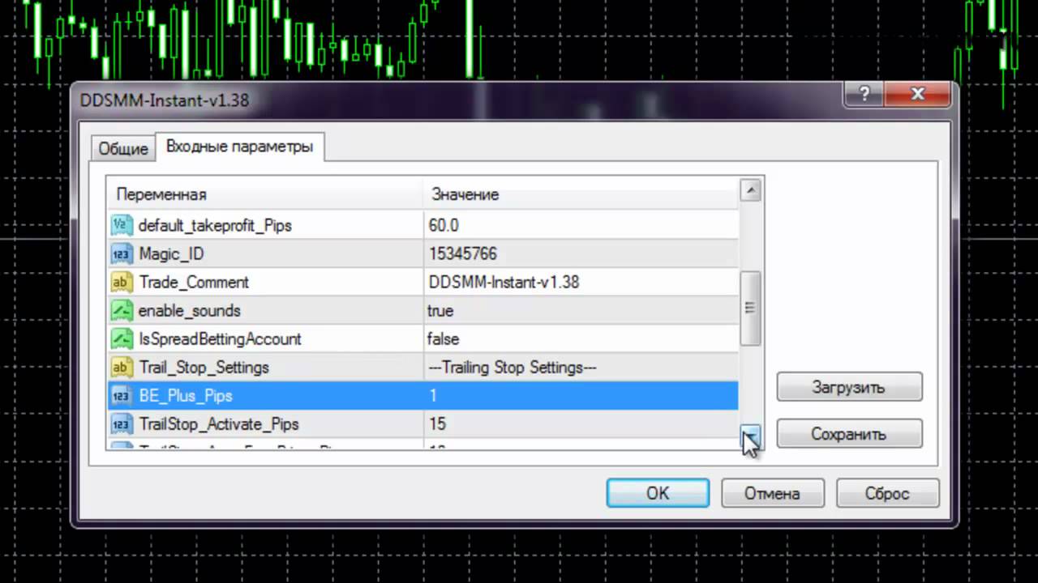Click the Переменная column header
The image size is (1038, 583).
click(265, 194)
